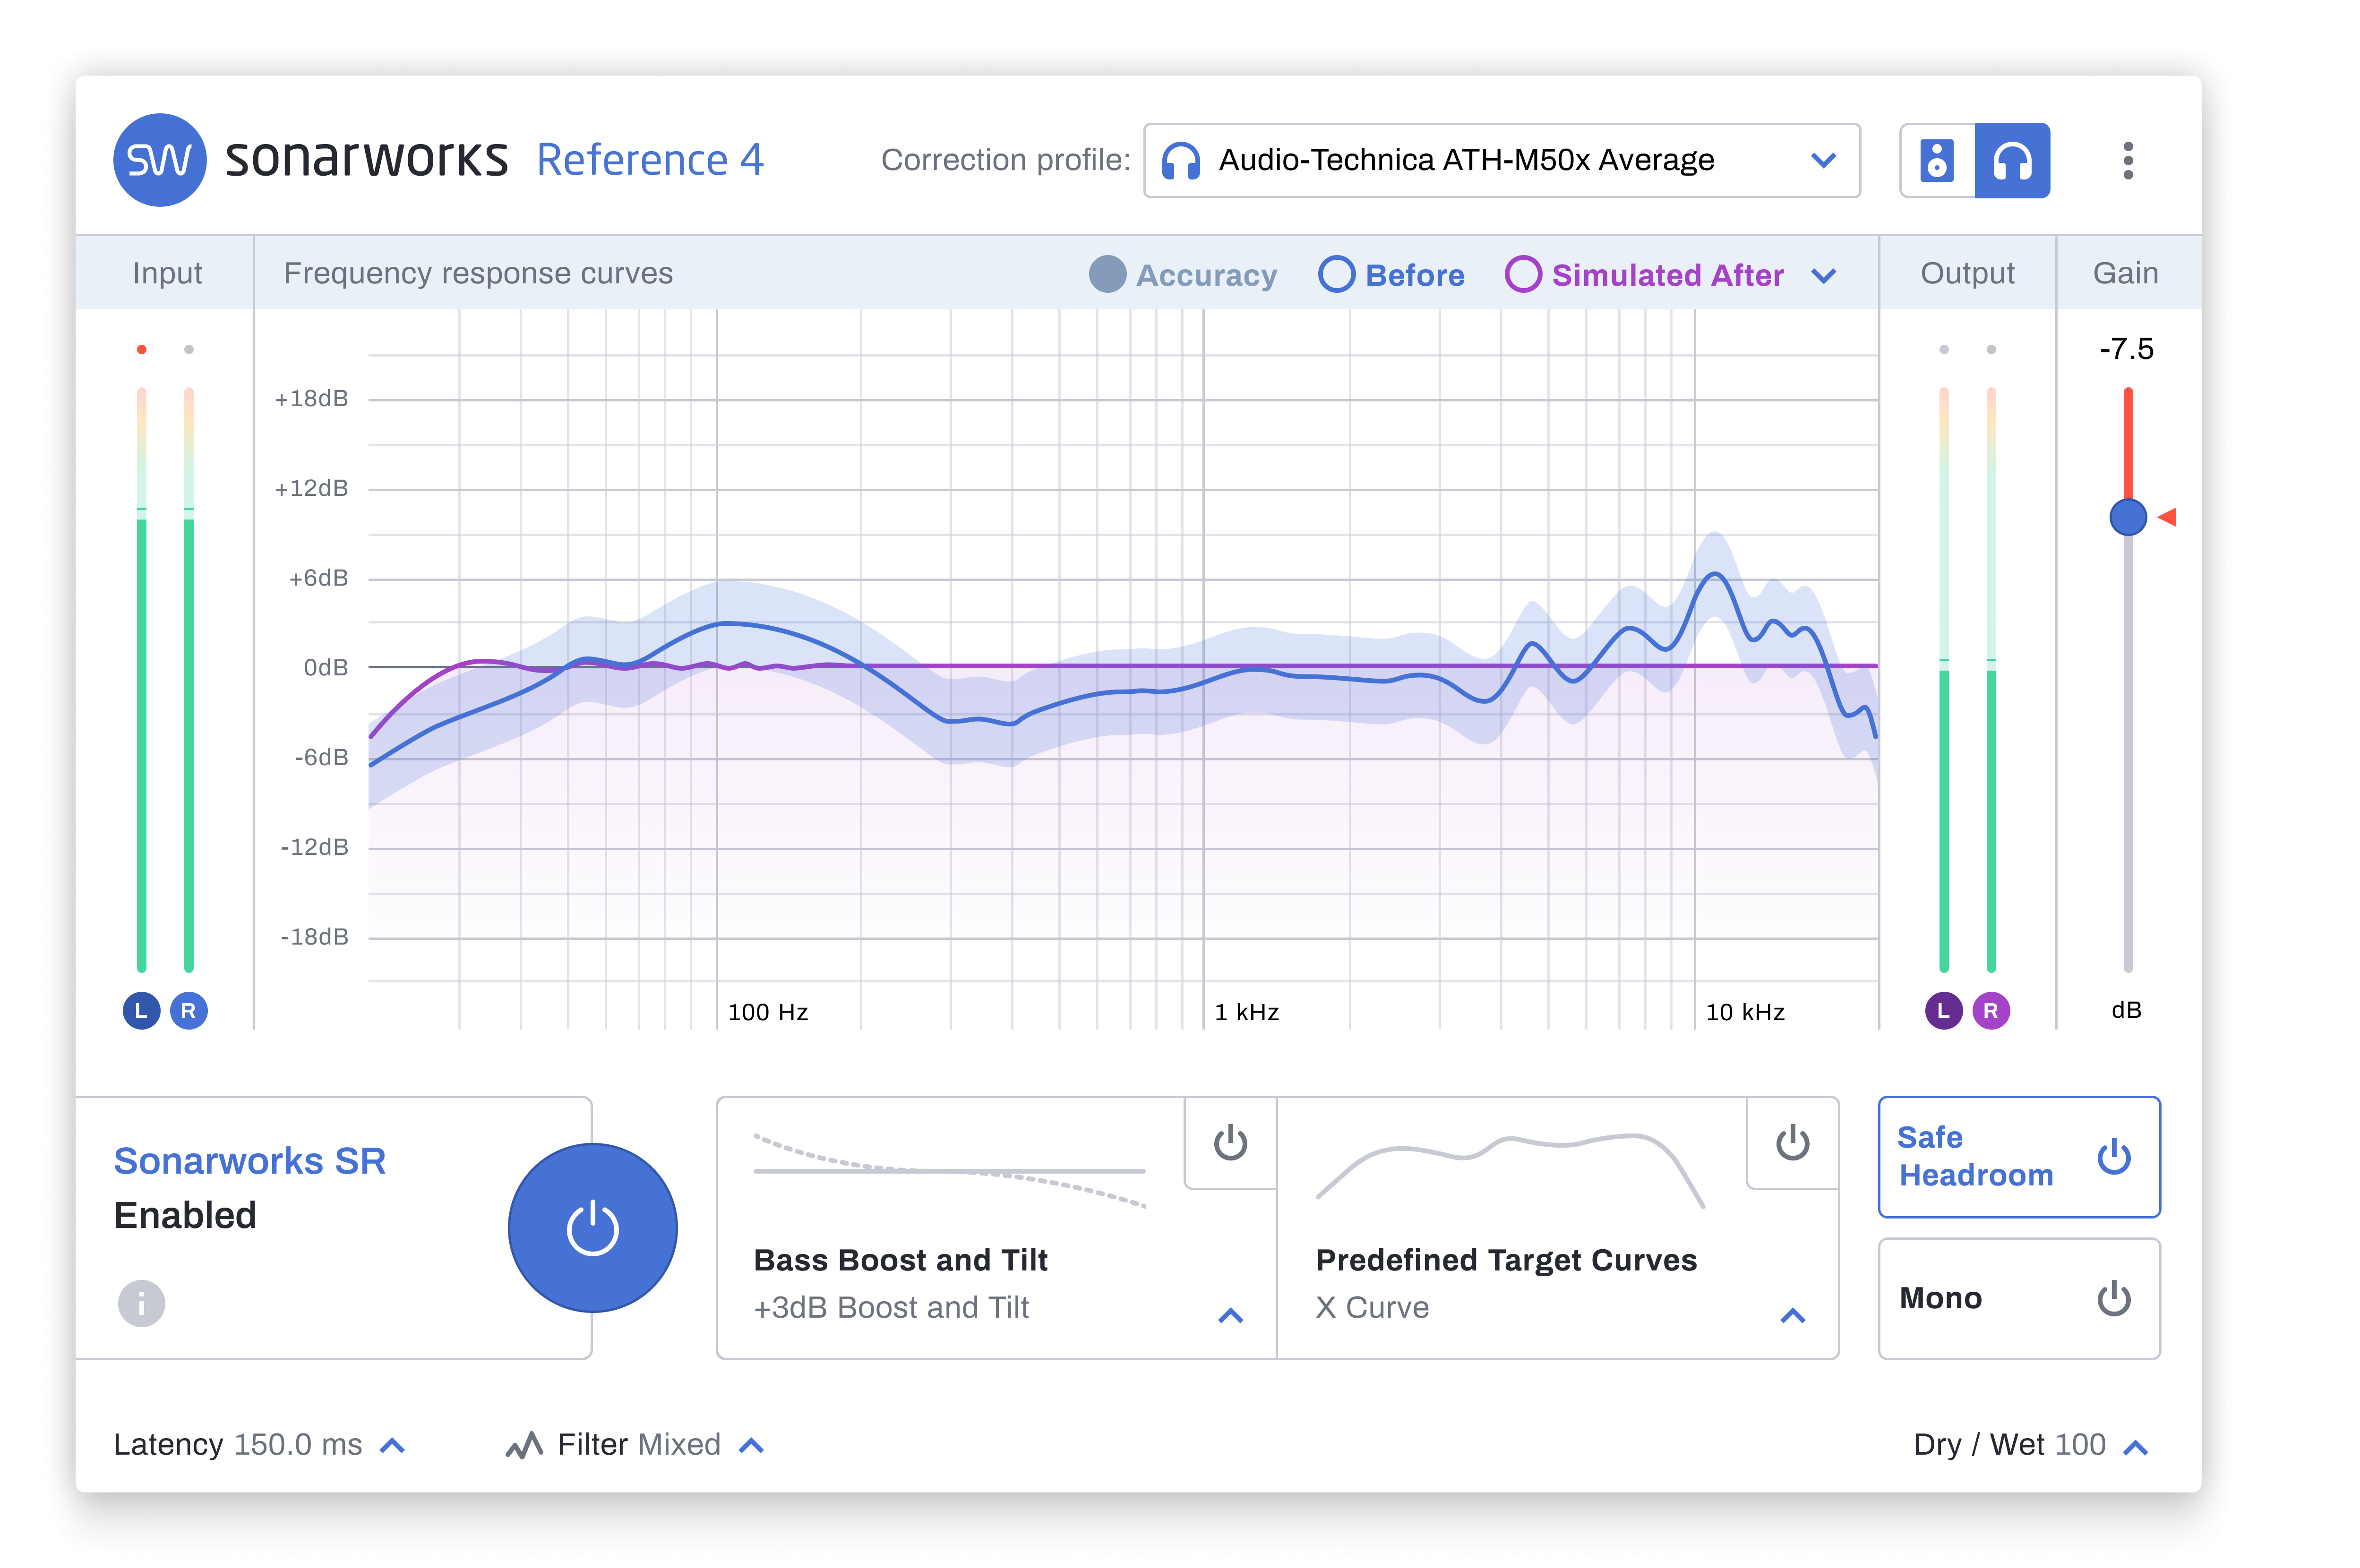Toggle Safe Headroom power button
The image size is (2360, 1568).
[x=2114, y=1157]
